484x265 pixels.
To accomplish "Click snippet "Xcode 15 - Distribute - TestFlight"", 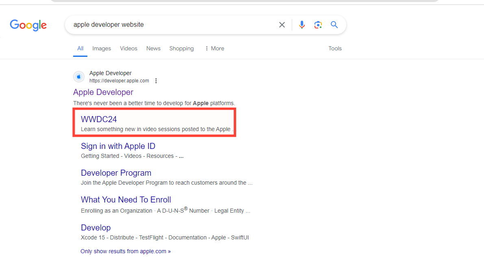I will [165, 237].
